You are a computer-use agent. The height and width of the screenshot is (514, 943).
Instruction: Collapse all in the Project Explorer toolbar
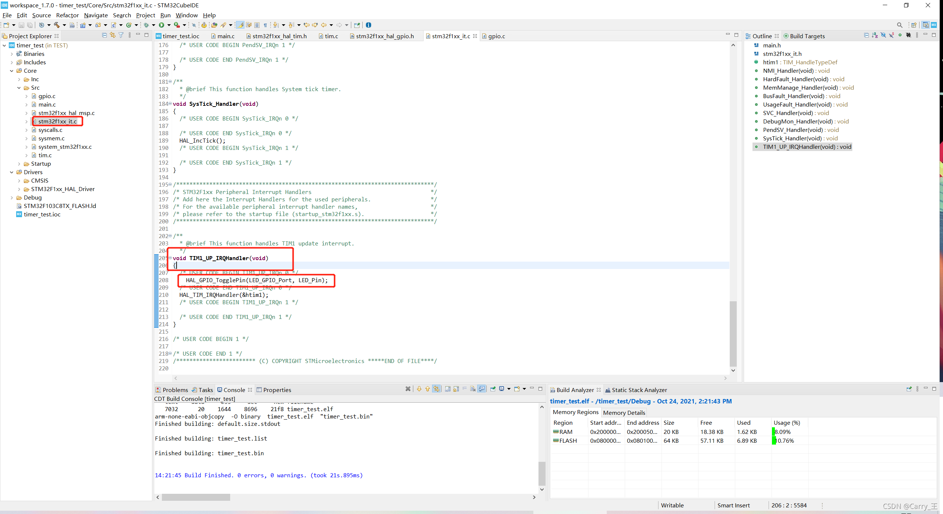[104, 35]
